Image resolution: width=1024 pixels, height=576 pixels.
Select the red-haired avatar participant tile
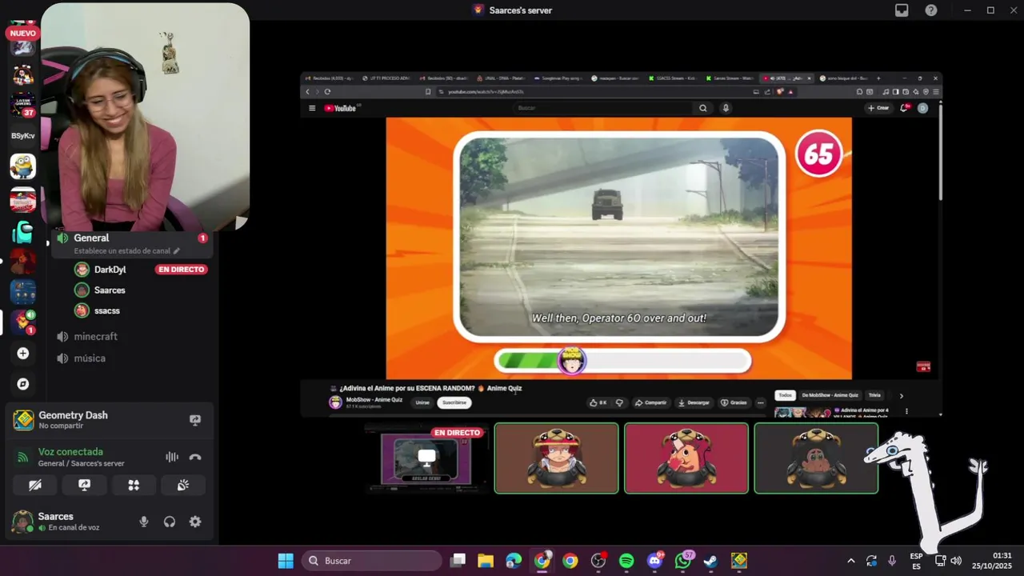[556, 458]
